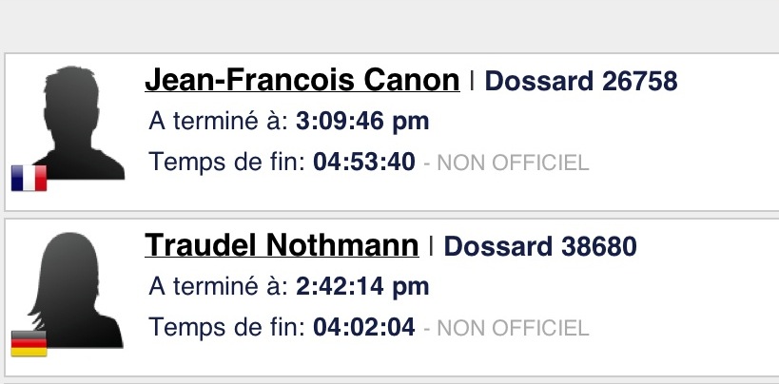Click NON OFFICIEL label for Canon

[513, 163]
